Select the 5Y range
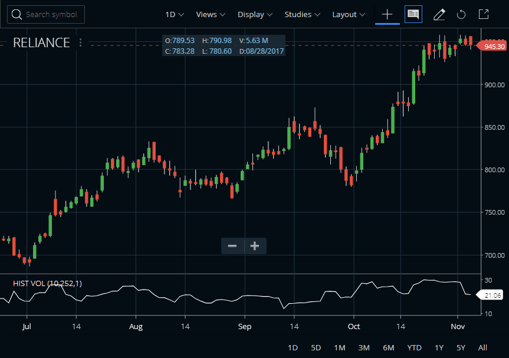The image size is (509, 358). (x=461, y=347)
